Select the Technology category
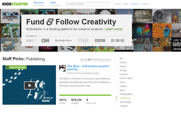 [x=125, y=102]
